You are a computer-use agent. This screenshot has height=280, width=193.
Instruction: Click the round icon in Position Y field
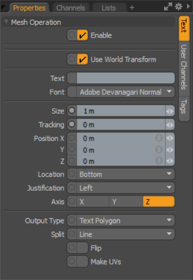click(159, 149)
